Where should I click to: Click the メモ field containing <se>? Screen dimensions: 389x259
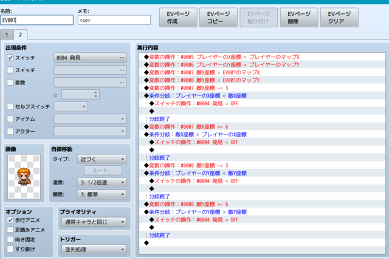[114, 20]
